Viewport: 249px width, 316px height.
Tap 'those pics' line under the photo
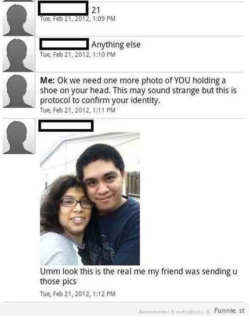pyautogui.click(x=58, y=281)
